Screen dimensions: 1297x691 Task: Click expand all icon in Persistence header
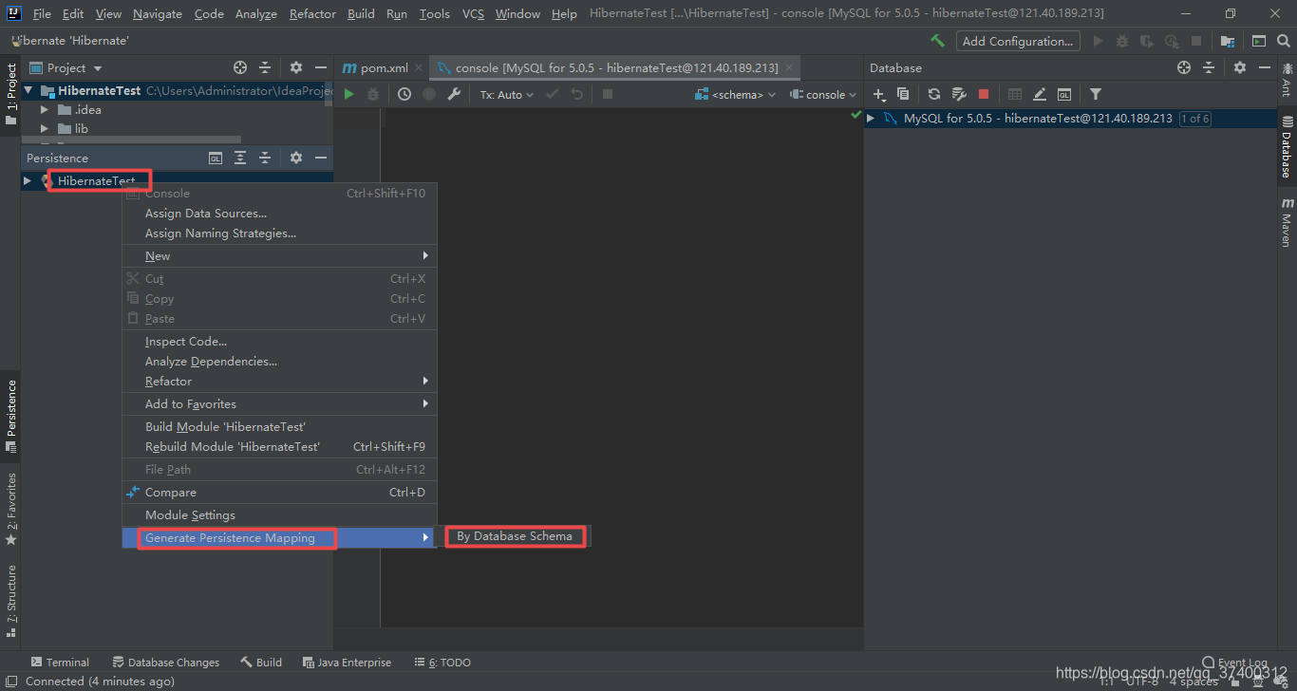[x=240, y=158]
